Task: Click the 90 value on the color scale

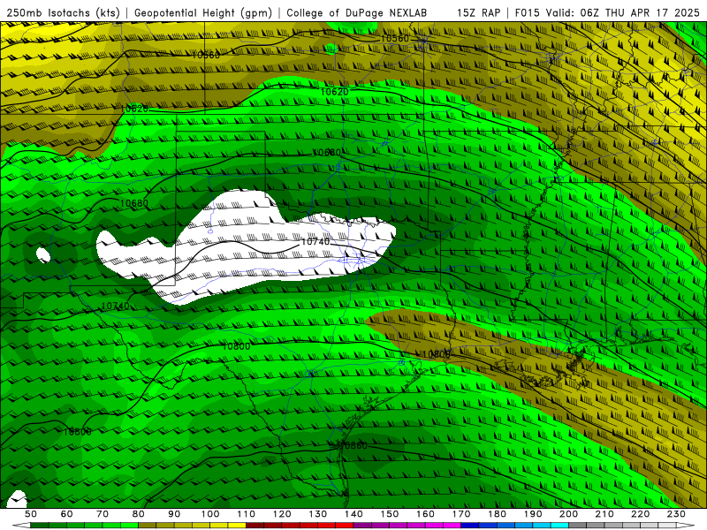Action: click(174, 514)
